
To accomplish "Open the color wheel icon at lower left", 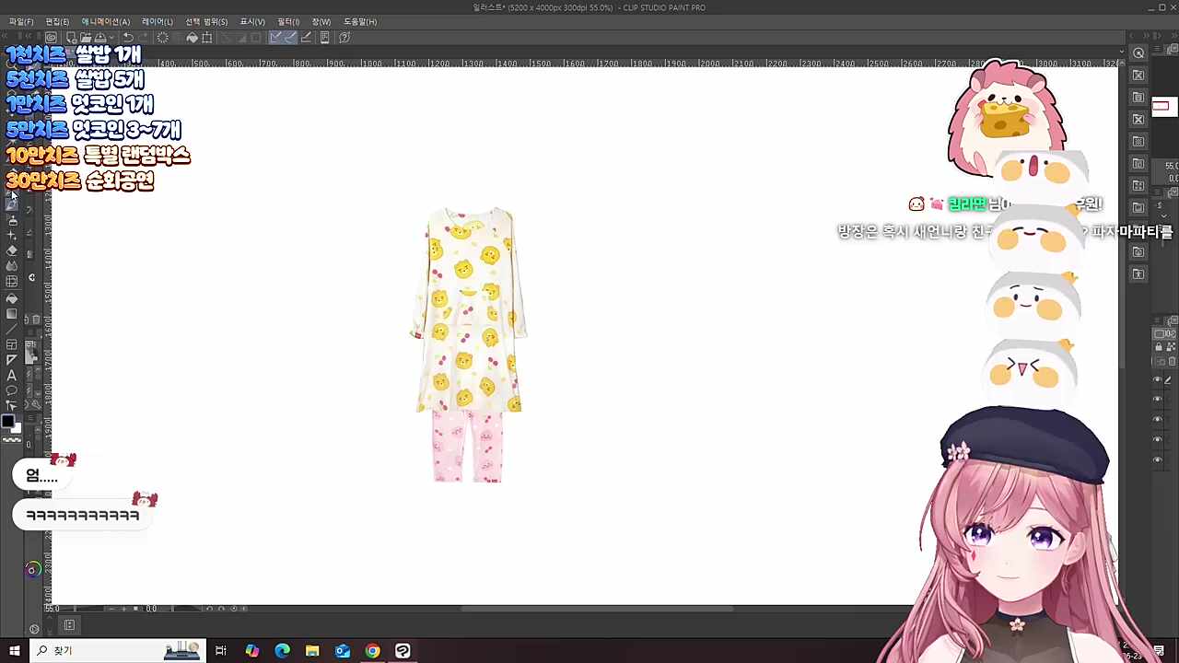I will pyautogui.click(x=31, y=570).
